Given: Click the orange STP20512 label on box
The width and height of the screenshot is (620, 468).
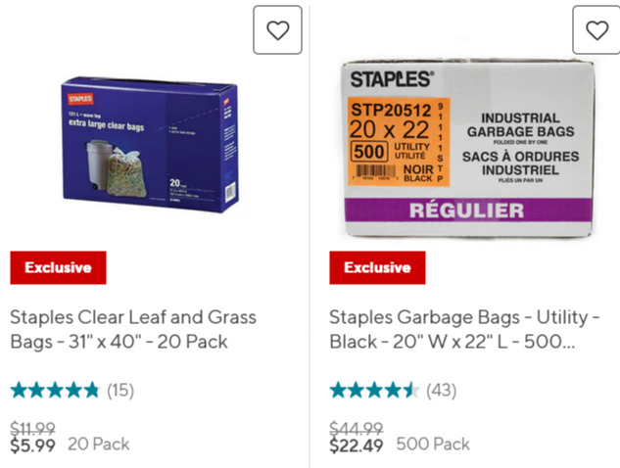Looking at the screenshot, I should click(399, 142).
